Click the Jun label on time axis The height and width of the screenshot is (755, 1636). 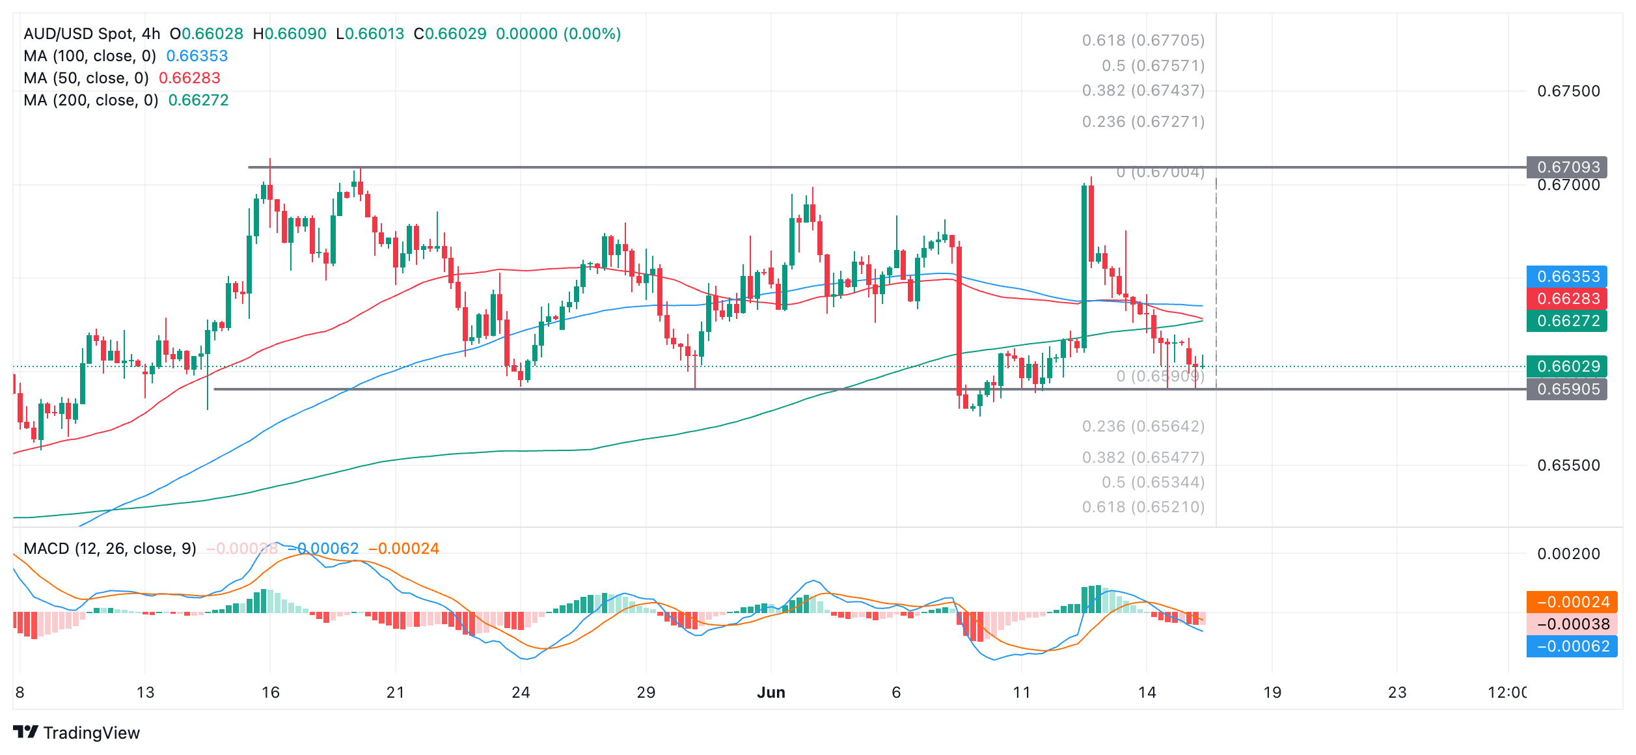click(771, 693)
